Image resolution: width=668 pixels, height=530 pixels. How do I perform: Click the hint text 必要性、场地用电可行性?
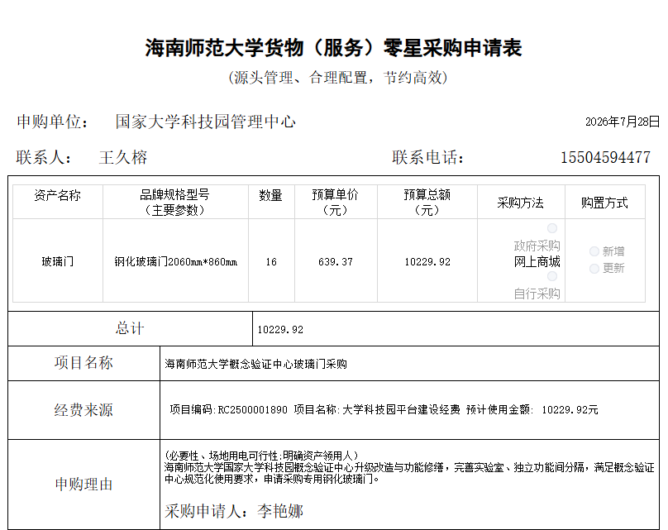tap(224, 456)
